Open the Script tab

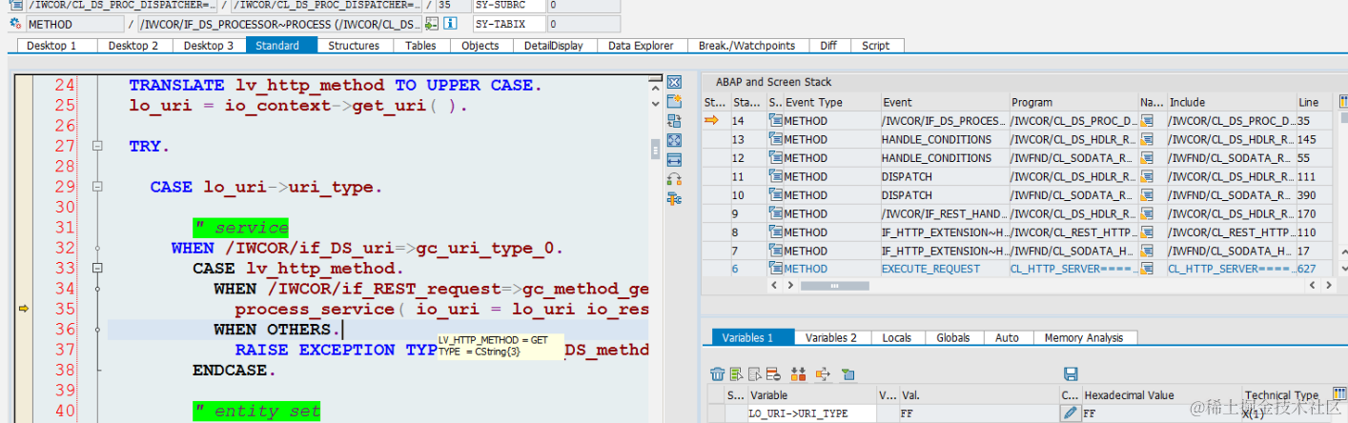coord(876,46)
